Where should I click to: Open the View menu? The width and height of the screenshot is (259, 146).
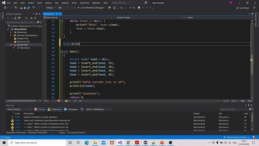tap(23, 3)
